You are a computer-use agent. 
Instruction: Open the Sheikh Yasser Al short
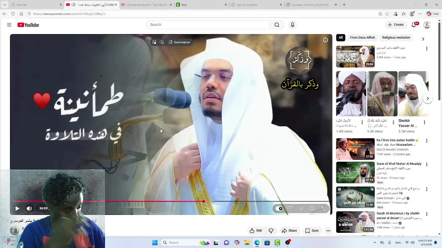[x=413, y=94]
